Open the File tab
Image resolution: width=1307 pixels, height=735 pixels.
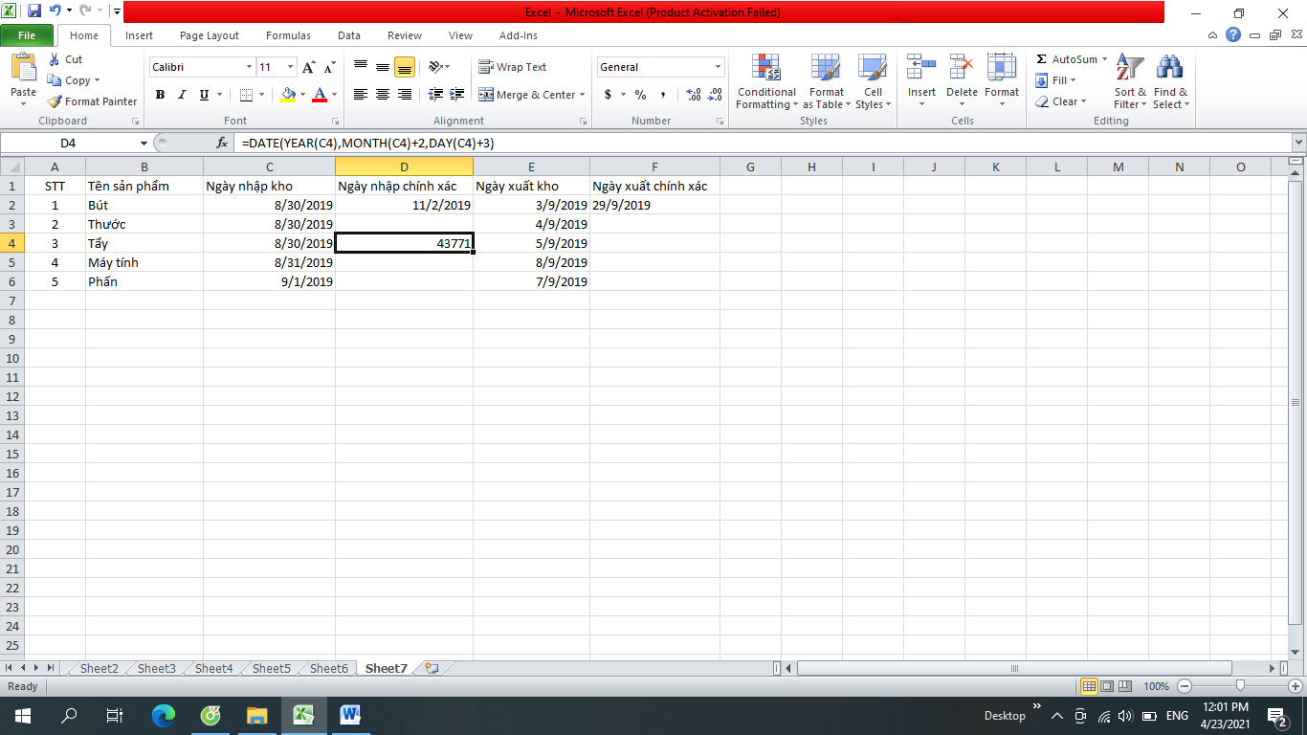point(27,35)
